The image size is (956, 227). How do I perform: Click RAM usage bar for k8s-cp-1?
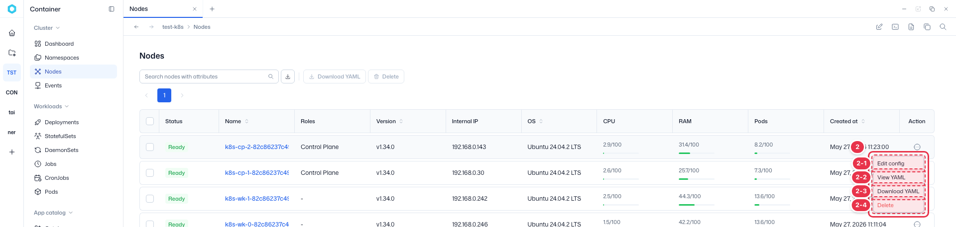(x=697, y=179)
